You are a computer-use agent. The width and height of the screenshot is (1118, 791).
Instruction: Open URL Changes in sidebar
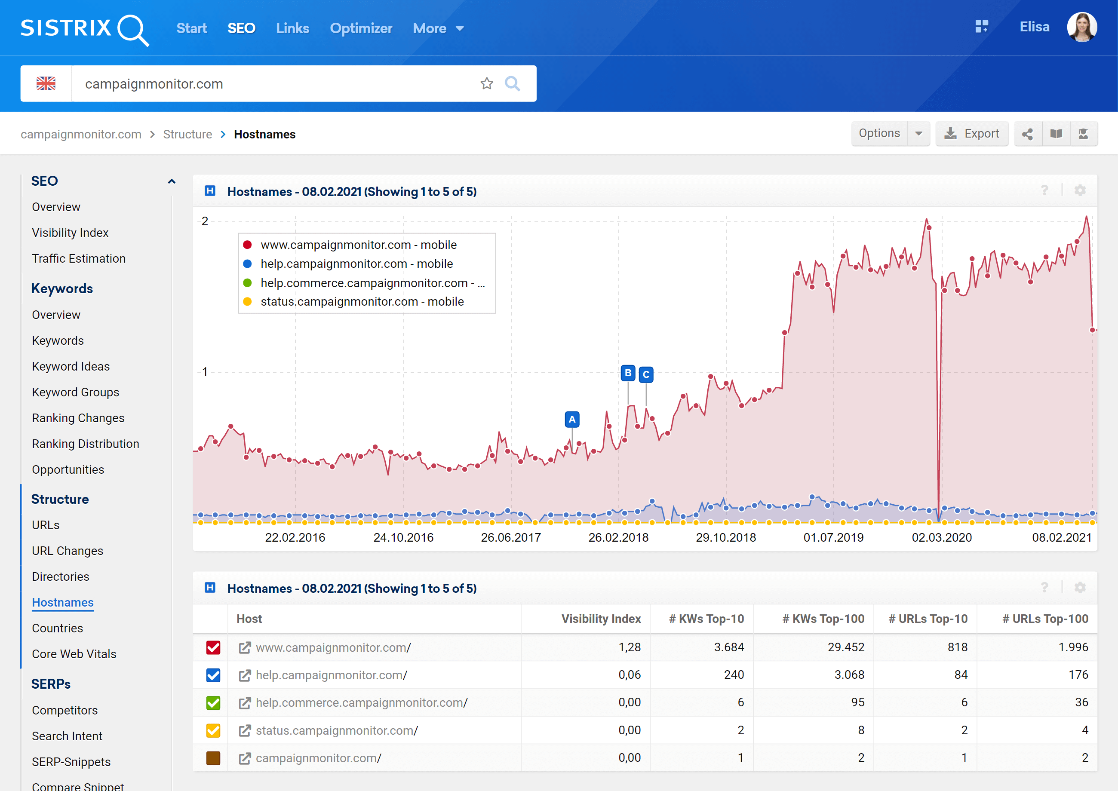click(x=68, y=551)
